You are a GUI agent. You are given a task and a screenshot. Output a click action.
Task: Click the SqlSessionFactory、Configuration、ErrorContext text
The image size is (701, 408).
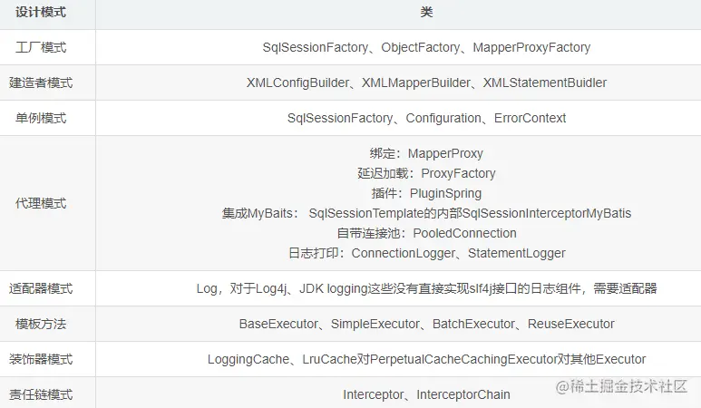coord(426,118)
